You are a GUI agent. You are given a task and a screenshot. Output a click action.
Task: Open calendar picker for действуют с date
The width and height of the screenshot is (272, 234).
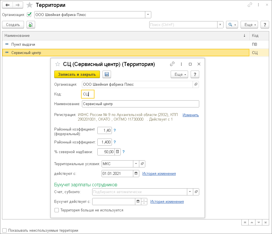point(136,173)
